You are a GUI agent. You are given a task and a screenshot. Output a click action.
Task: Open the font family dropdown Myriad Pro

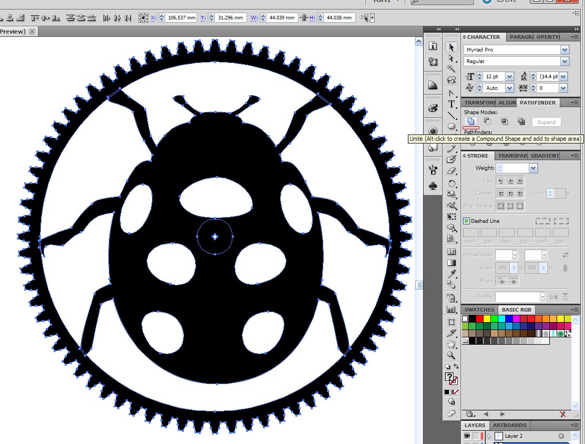(x=565, y=49)
